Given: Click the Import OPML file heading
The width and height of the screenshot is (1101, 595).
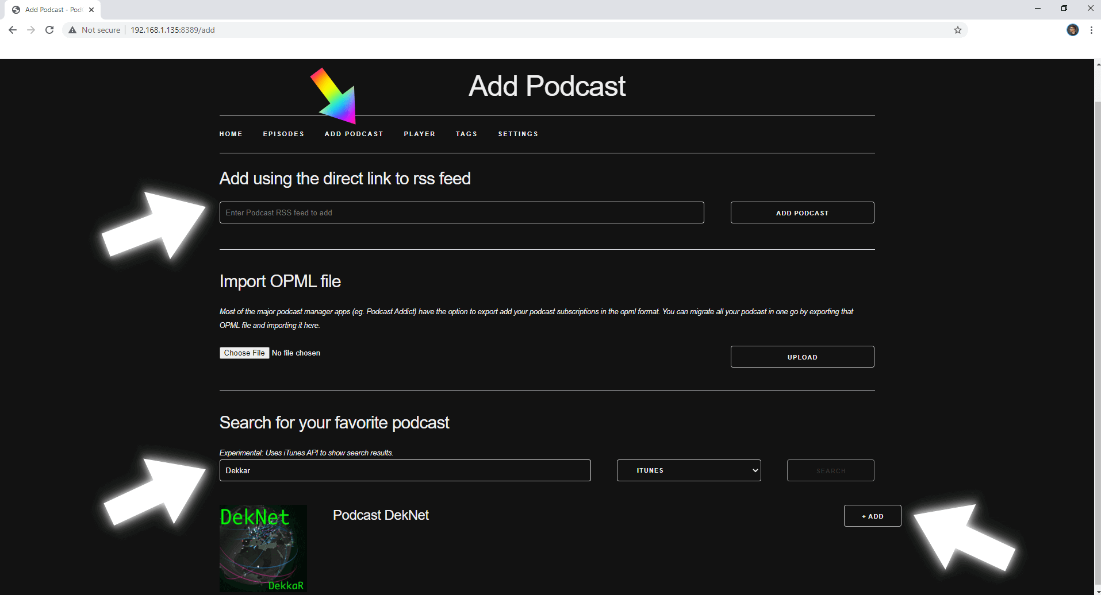Looking at the screenshot, I should (280, 281).
